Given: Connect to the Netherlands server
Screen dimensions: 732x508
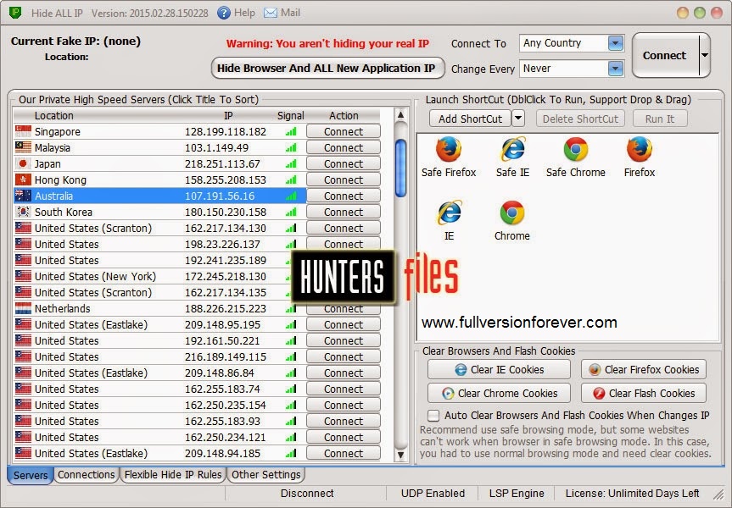Looking at the screenshot, I should [344, 310].
